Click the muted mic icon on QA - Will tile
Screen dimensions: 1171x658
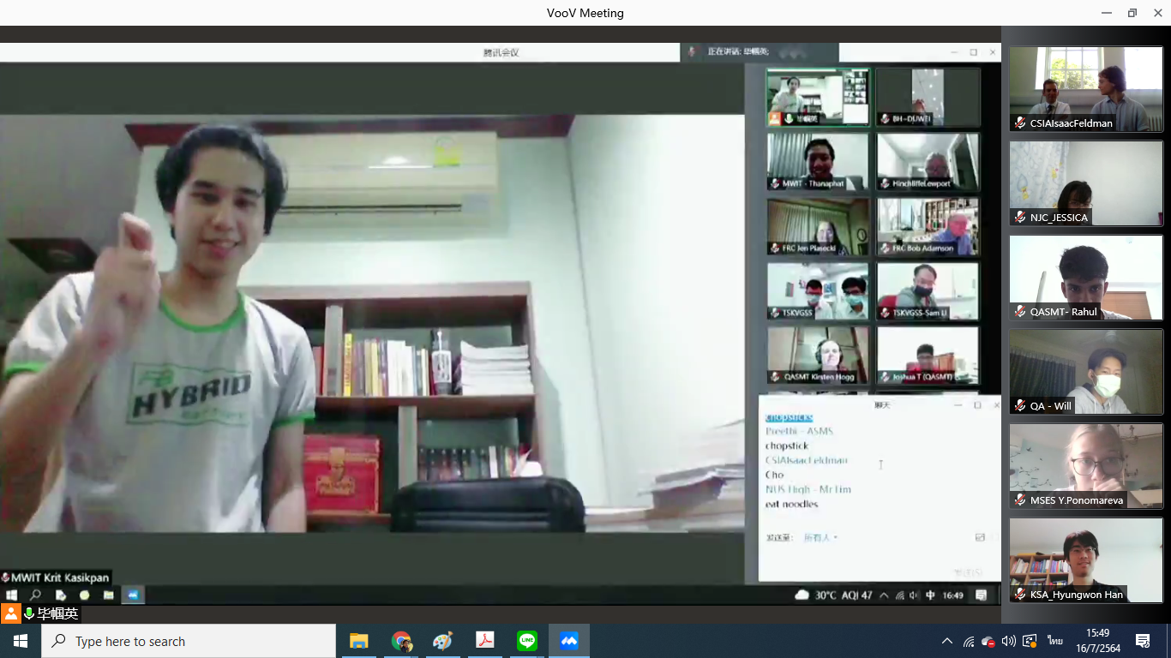pyautogui.click(x=1020, y=406)
